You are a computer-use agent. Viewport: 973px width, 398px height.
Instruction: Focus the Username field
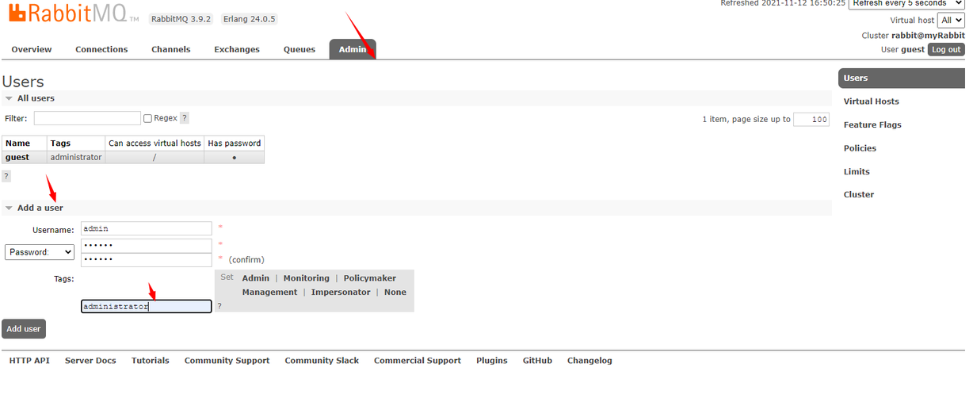[147, 228]
